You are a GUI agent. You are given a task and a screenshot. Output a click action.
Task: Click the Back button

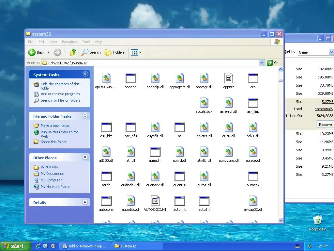point(37,52)
